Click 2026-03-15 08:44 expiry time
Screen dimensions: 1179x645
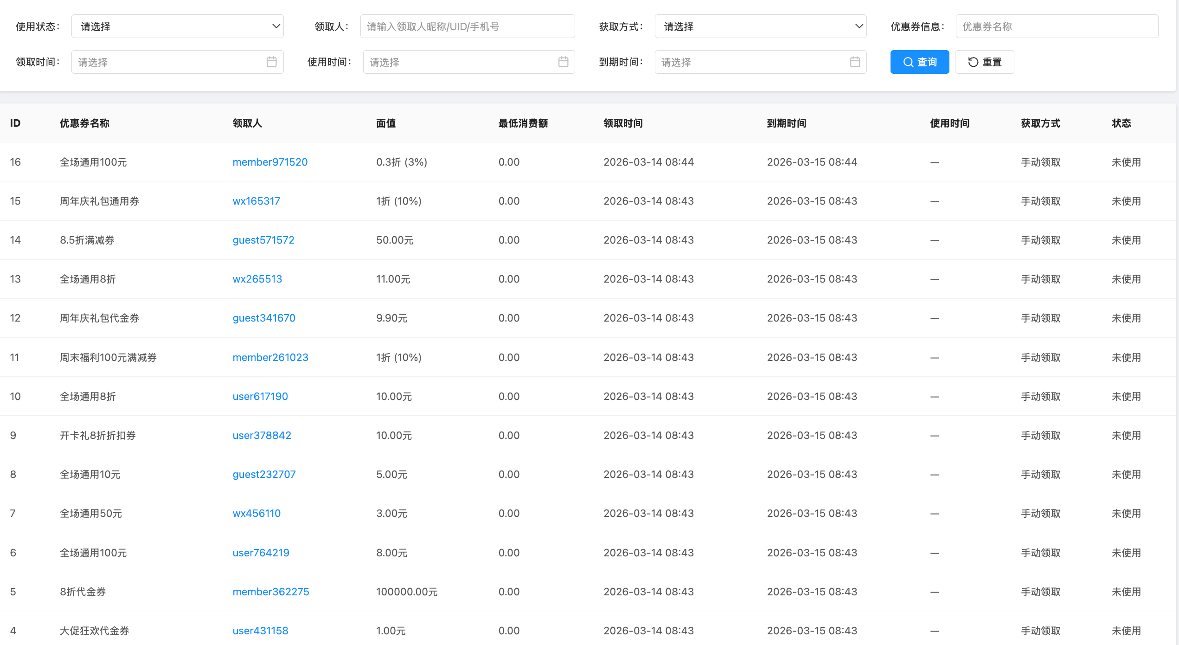[812, 162]
